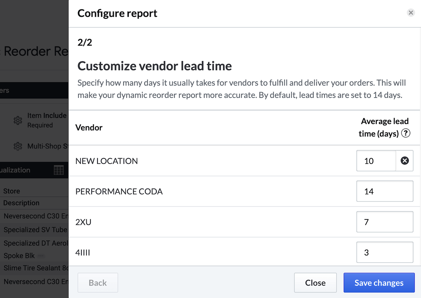Viewport: 421px width, 298px height.
Task: Select the Store column header
Action: pos(12,191)
